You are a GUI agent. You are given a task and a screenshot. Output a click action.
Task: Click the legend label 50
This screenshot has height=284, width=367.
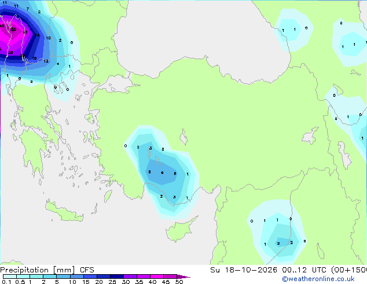point(179,282)
